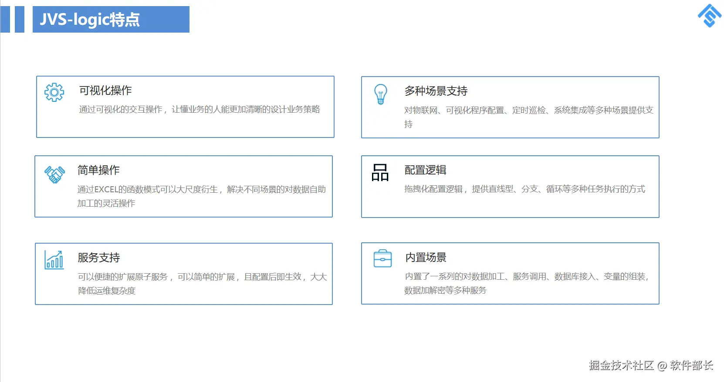724x382 pixels.
Task: Click the 简单操作 heading
Action: click(98, 170)
